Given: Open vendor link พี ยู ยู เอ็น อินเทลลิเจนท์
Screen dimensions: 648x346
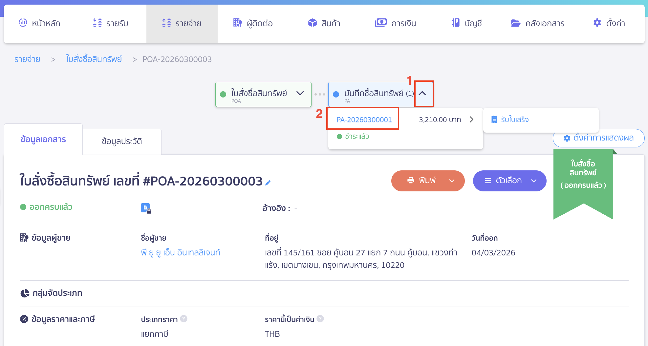Looking at the screenshot, I should [x=180, y=253].
